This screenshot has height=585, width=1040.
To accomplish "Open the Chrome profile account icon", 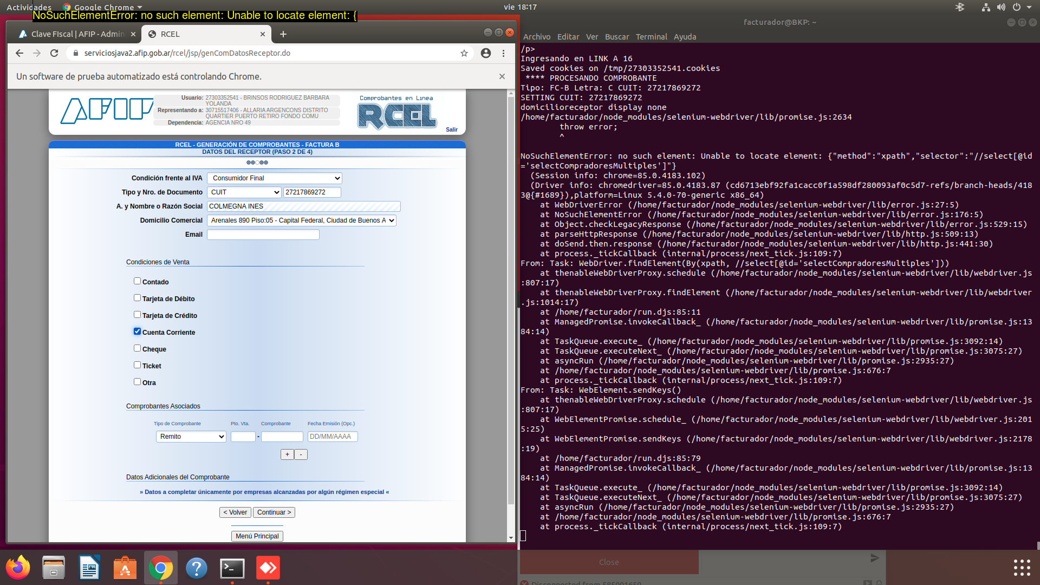I will pyautogui.click(x=486, y=53).
